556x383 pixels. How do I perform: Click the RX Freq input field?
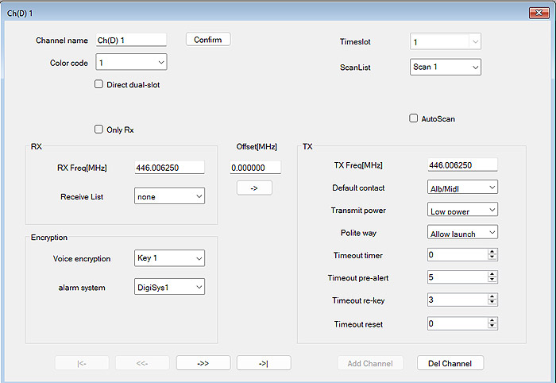click(x=170, y=168)
